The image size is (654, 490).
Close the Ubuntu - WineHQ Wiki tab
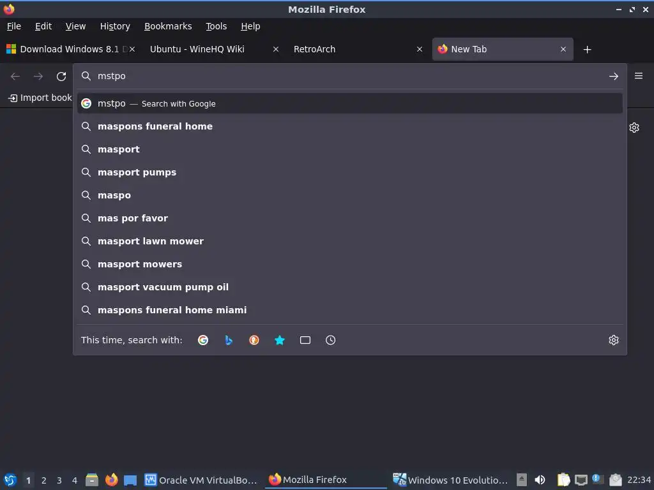coord(276,49)
